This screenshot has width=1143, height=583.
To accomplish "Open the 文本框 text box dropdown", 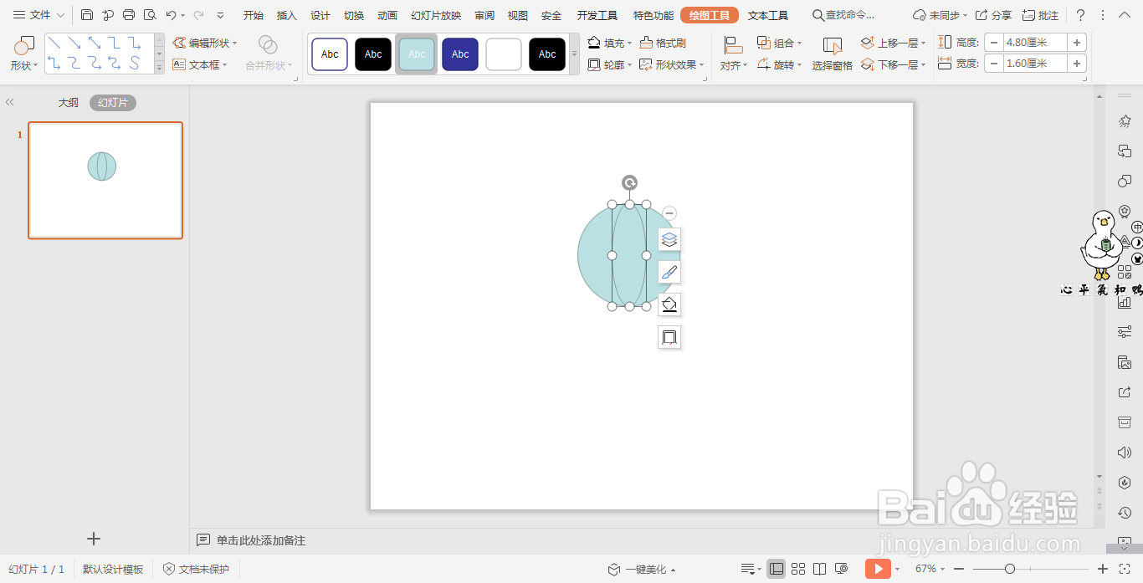I will 200,64.
